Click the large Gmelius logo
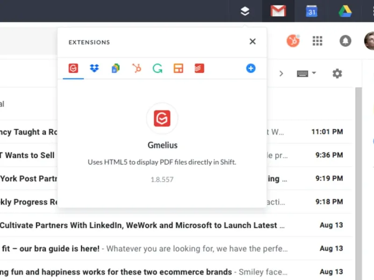The height and width of the screenshot is (280, 374). click(162, 118)
